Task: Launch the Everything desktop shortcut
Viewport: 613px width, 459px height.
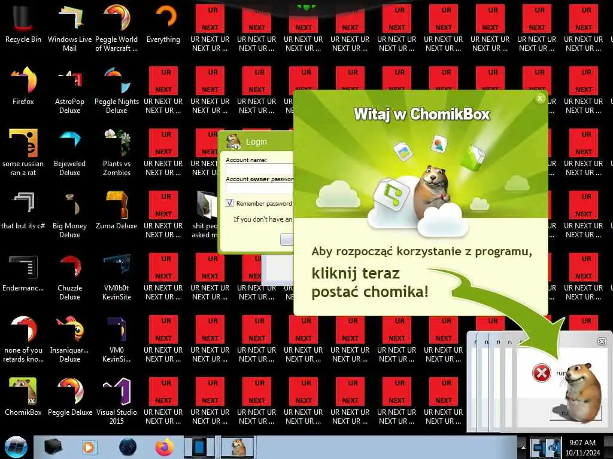Action: 163,24
